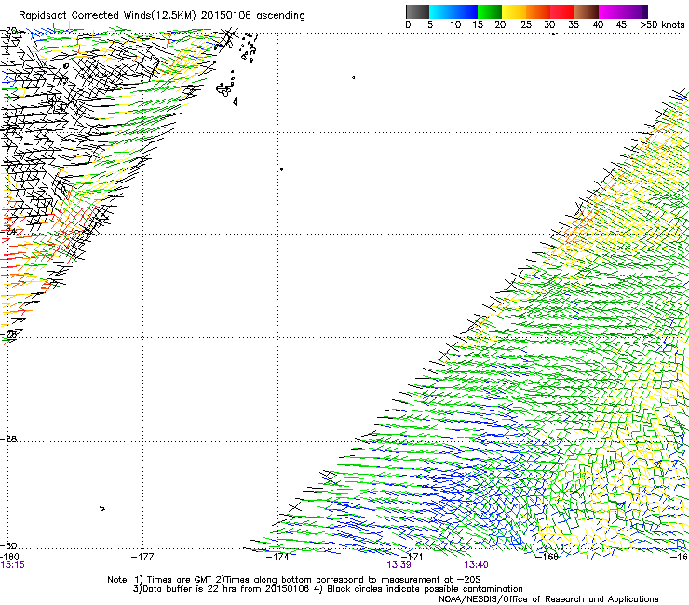The height and width of the screenshot is (605, 689).
Task: Click the '45' legend scale number
Action: pyautogui.click(x=621, y=25)
